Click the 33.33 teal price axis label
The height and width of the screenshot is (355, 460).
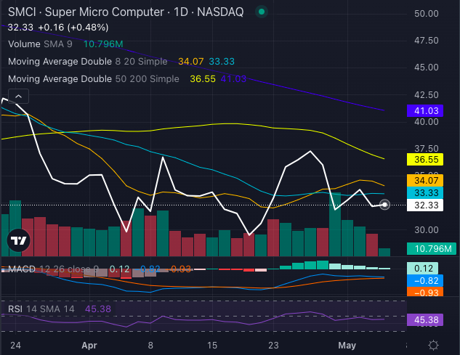(x=425, y=193)
